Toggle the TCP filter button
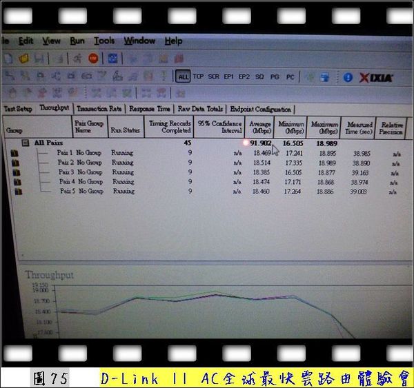414x388 pixels. pos(198,76)
